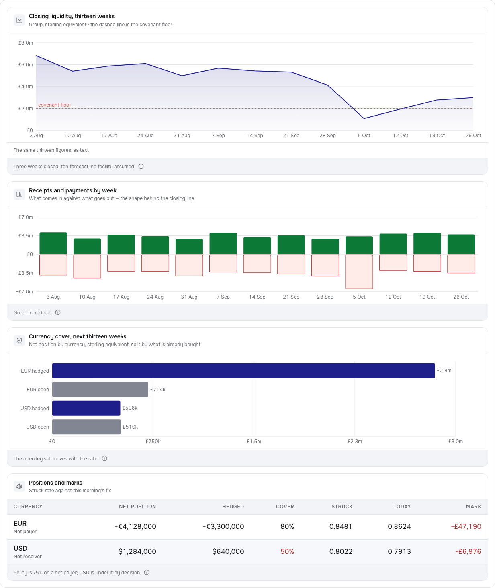
Task: Click the -£7.0m receipts axis label
Action: 25,292
